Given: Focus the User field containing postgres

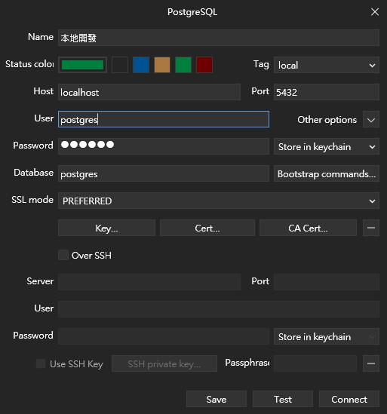Looking at the screenshot, I should pyautogui.click(x=164, y=119).
